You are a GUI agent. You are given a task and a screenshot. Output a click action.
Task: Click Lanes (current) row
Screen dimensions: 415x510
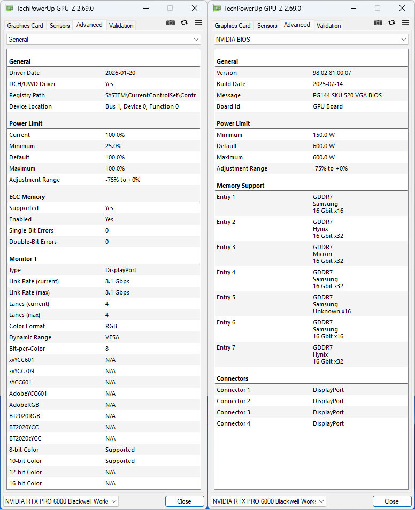click(104, 304)
